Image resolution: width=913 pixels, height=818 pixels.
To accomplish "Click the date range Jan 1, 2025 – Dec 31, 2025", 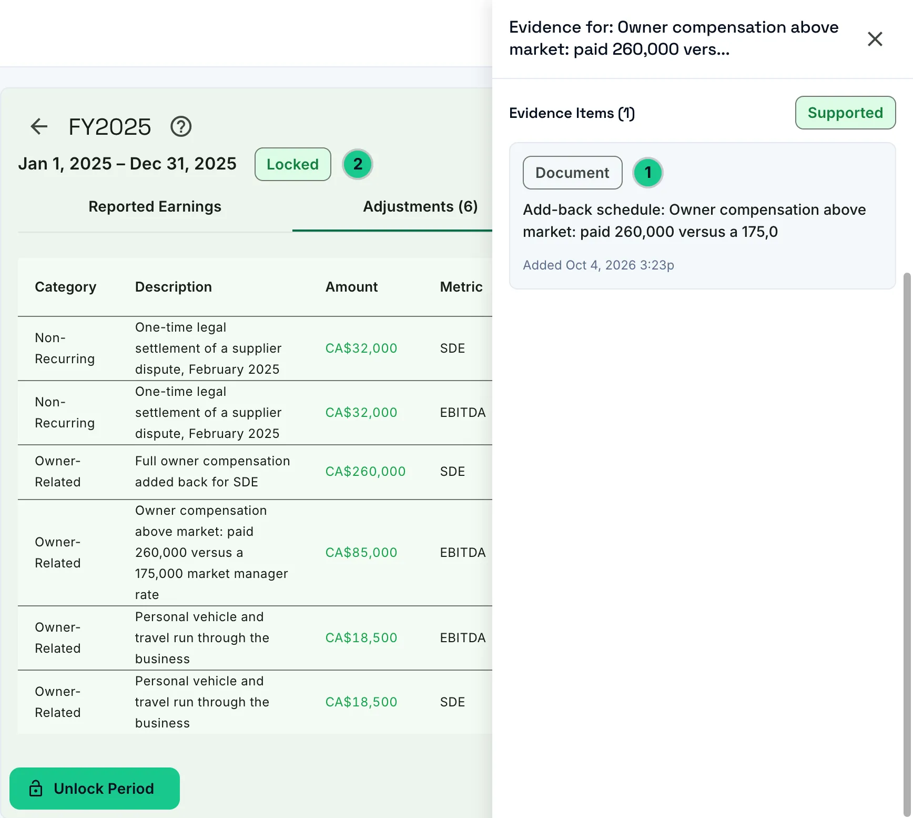I will [127, 164].
